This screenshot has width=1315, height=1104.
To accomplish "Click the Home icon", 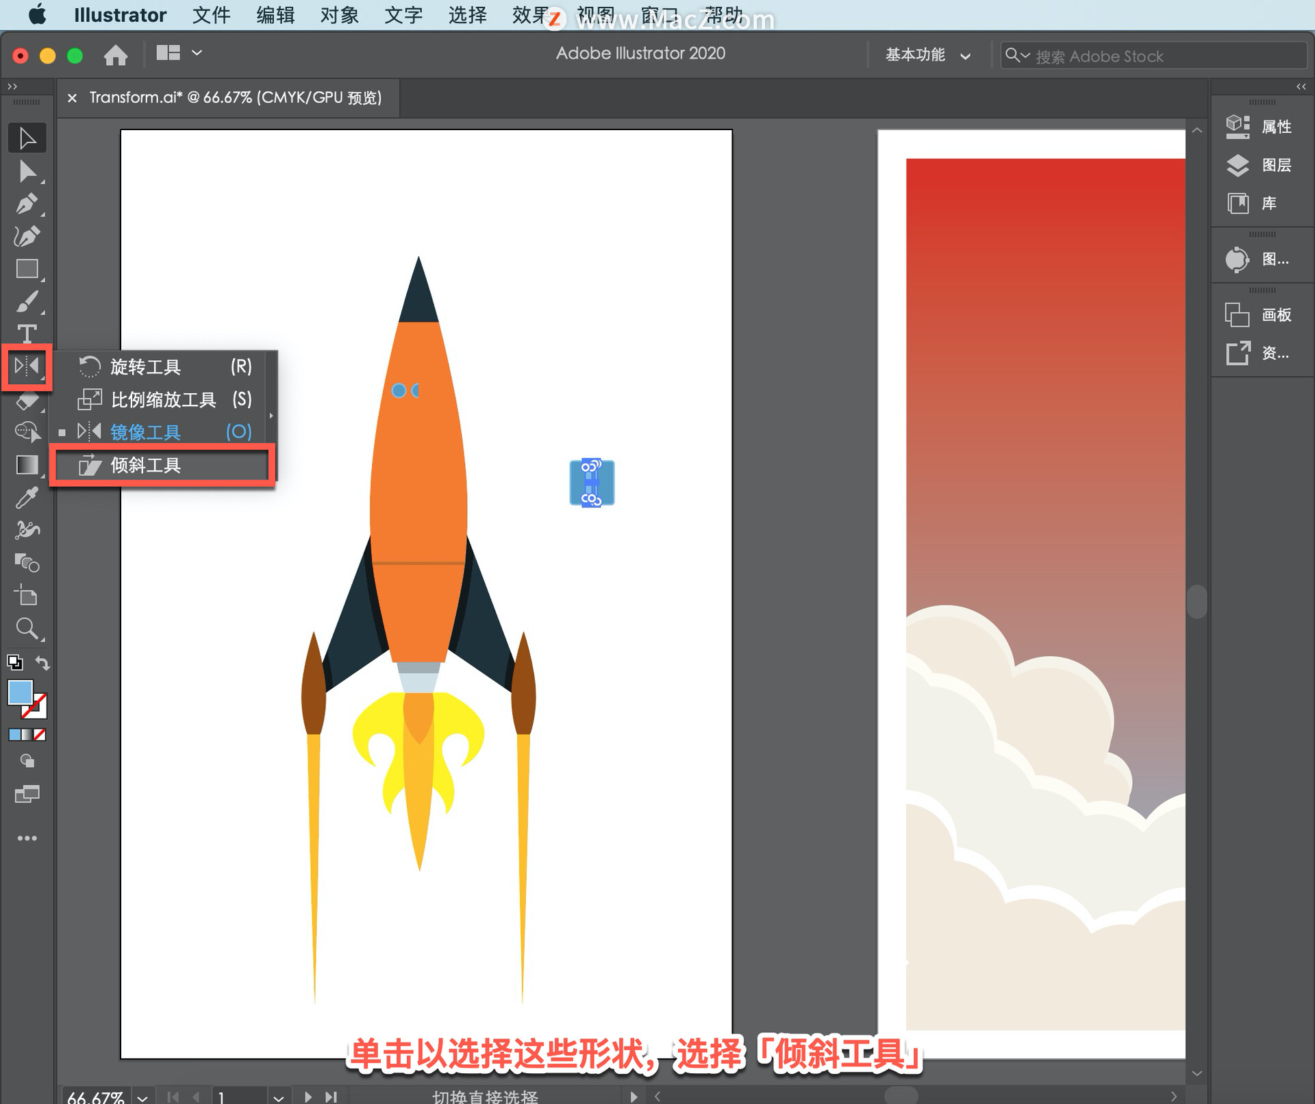I will [116, 55].
